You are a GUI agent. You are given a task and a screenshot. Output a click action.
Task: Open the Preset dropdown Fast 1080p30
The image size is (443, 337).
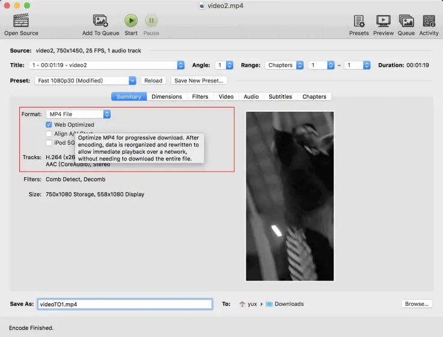[x=85, y=80]
